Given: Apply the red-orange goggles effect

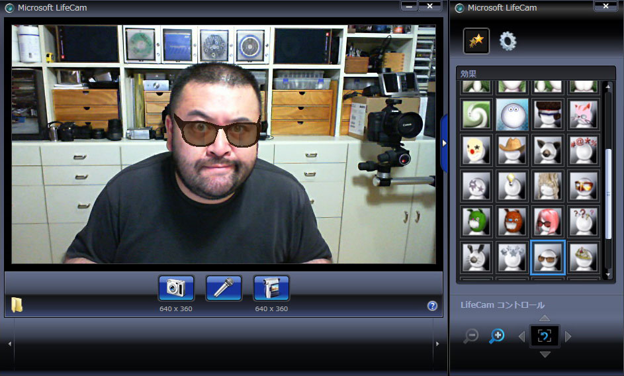Looking at the screenshot, I should coord(584,186).
